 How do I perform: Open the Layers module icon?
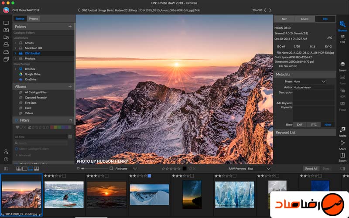(x=342, y=67)
